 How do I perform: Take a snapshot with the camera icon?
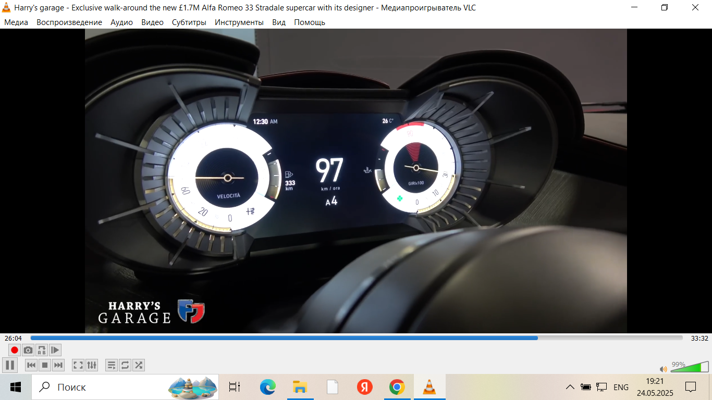coord(28,350)
